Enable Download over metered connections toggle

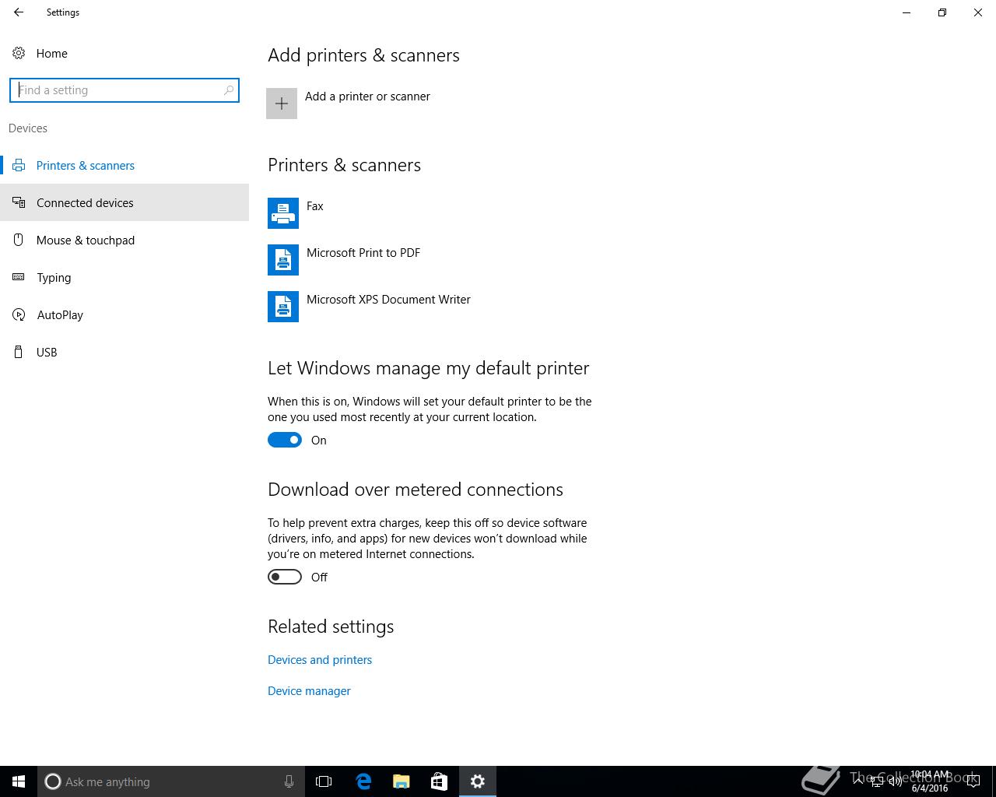pyautogui.click(x=285, y=577)
